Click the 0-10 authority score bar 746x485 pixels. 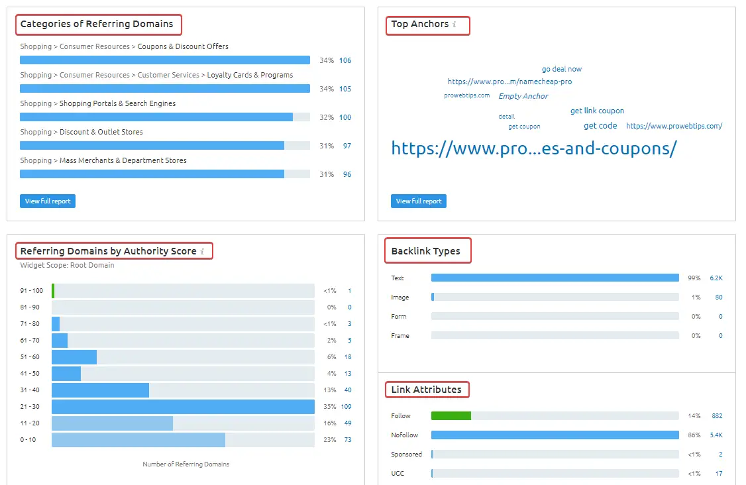pos(139,439)
